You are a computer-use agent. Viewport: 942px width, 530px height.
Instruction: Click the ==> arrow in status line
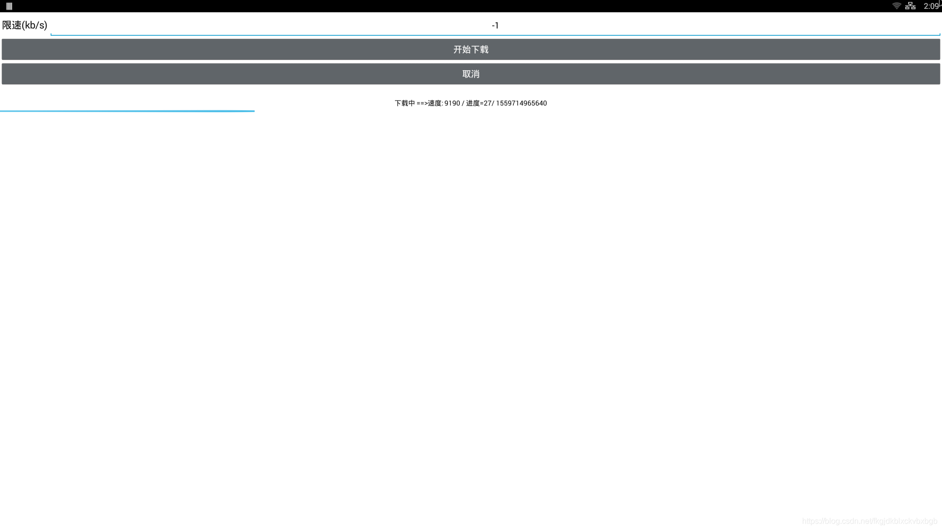click(422, 103)
